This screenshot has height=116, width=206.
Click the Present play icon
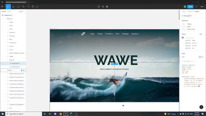(197, 6)
